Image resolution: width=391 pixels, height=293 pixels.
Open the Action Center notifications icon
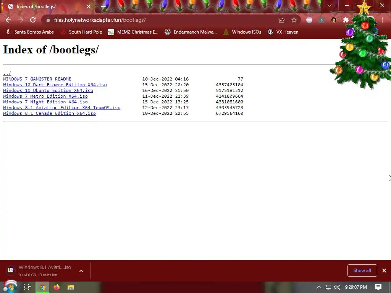(x=378, y=287)
